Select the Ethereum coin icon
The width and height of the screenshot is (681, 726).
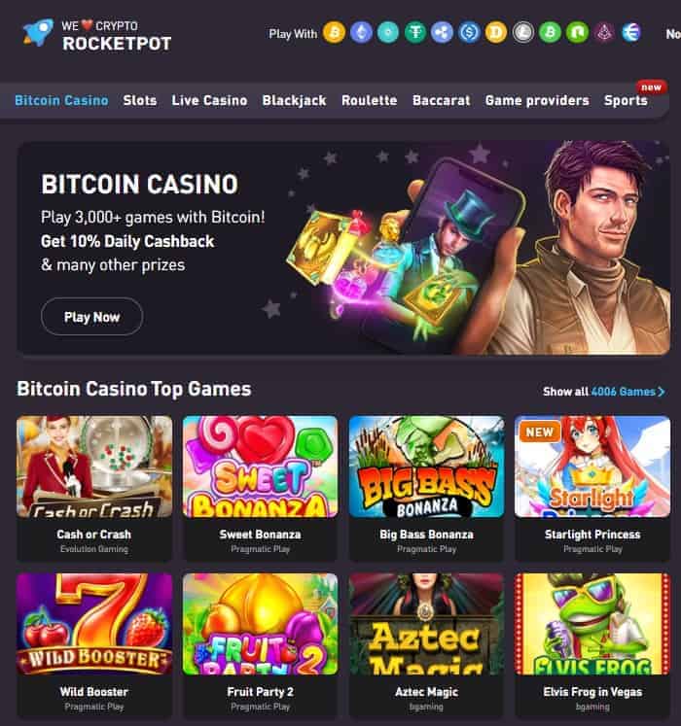click(361, 32)
